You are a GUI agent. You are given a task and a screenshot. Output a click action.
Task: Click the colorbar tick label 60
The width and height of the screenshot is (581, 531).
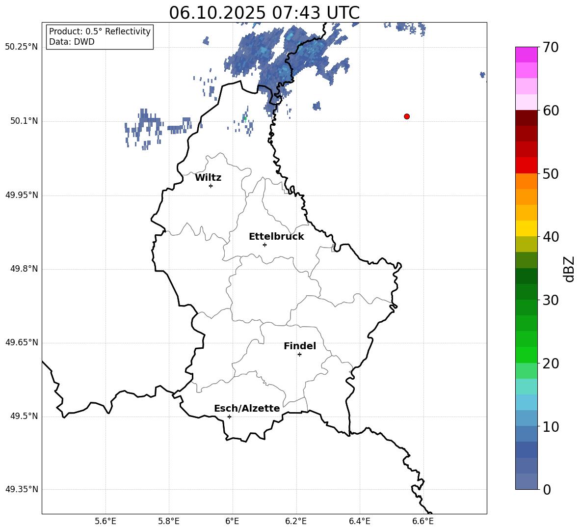tap(551, 111)
